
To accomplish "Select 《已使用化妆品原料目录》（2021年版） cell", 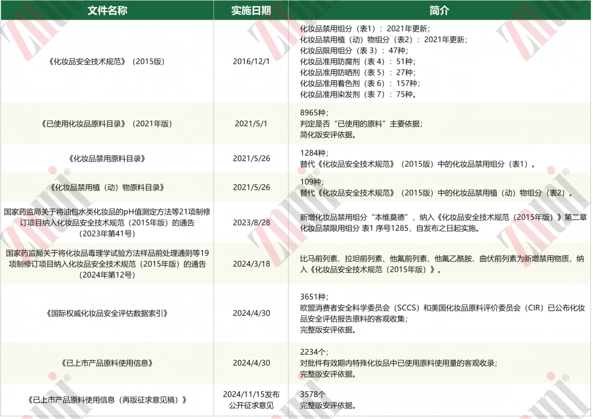I will (x=107, y=123).
